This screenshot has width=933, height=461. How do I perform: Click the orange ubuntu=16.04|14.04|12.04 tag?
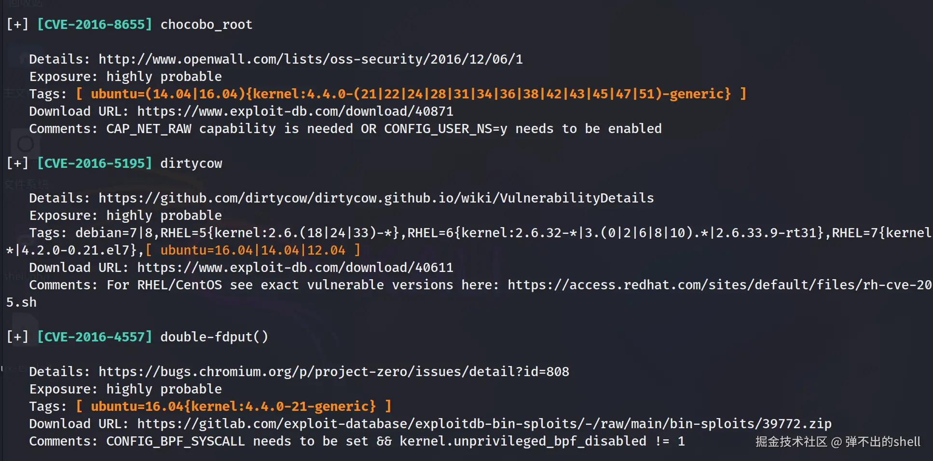253,250
